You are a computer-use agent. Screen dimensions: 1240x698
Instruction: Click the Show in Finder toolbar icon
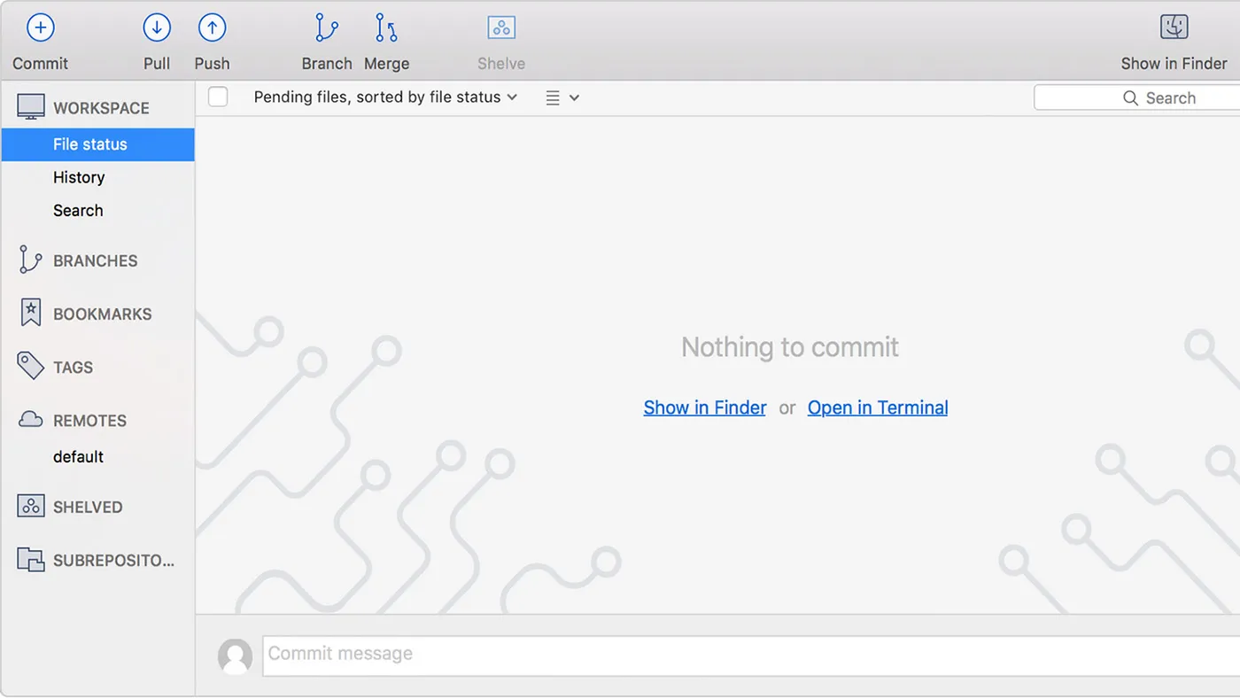pyautogui.click(x=1174, y=28)
